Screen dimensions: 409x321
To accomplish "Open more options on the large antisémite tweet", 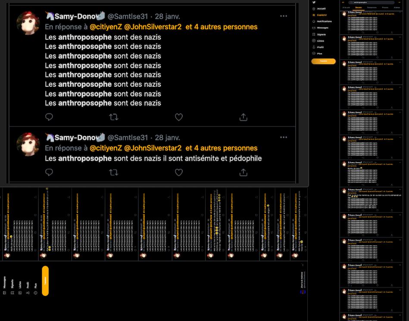I will pos(283,138).
